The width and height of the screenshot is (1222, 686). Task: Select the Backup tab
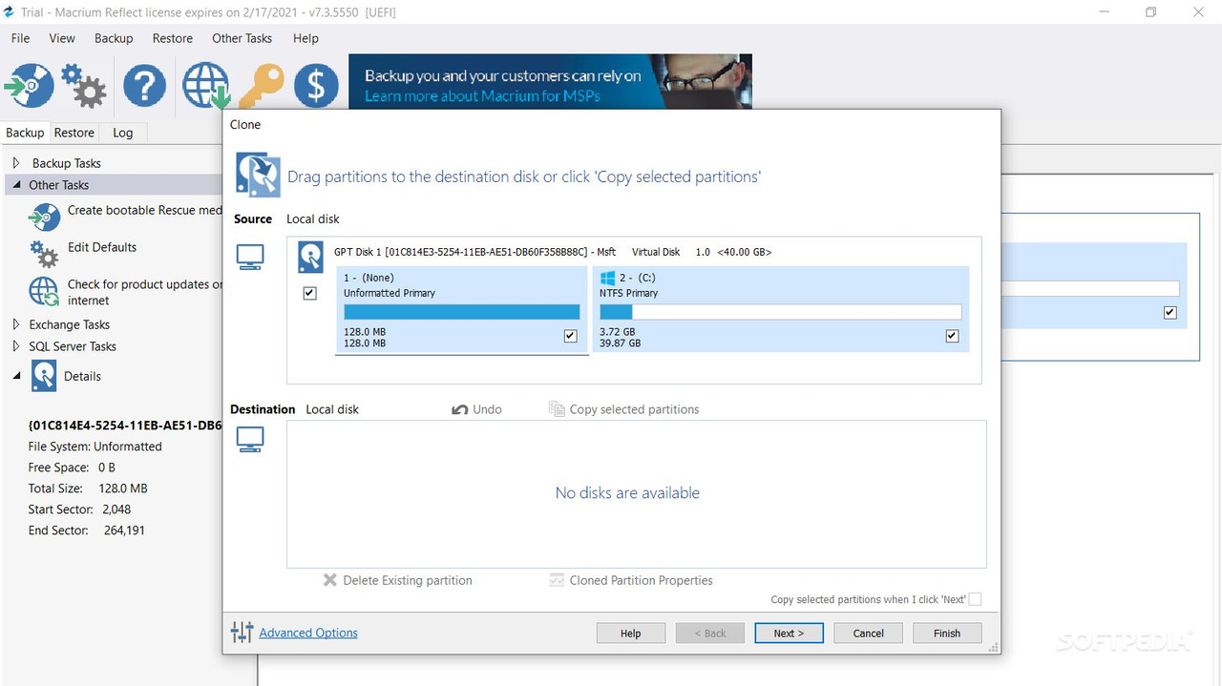coord(25,133)
